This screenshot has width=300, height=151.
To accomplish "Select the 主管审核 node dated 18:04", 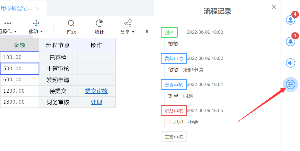I will coord(174,84).
